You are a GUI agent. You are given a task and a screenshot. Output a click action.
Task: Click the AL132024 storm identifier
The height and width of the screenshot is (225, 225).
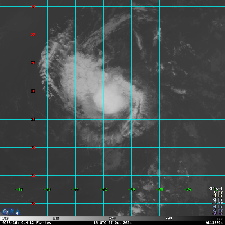[214, 223]
